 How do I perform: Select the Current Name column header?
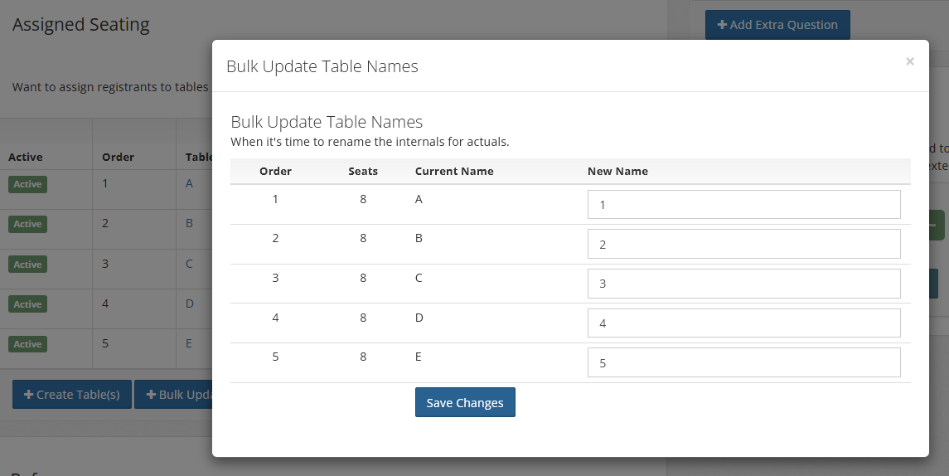(x=454, y=172)
